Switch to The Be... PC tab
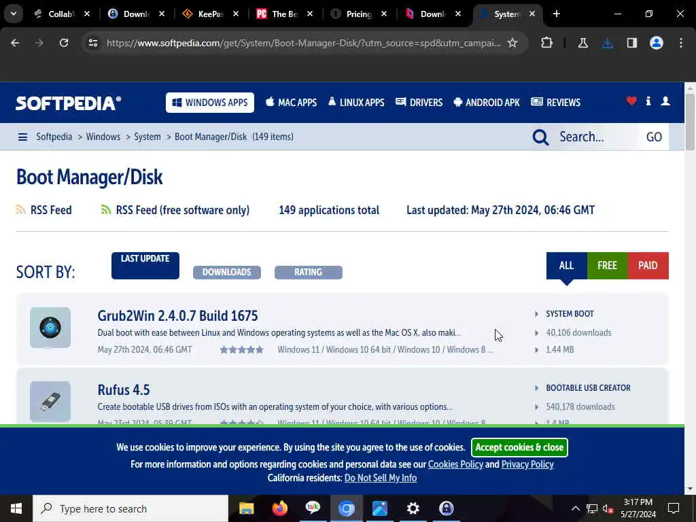The image size is (696, 522). pos(285,14)
